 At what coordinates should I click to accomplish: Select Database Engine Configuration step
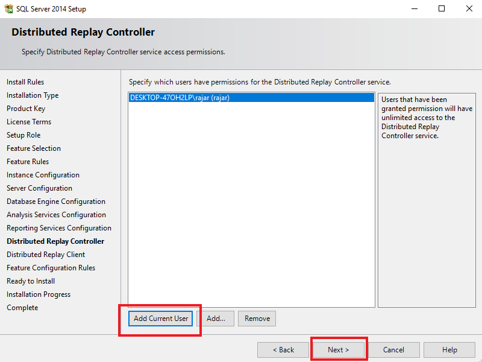pyautogui.click(x=56, y=202)
